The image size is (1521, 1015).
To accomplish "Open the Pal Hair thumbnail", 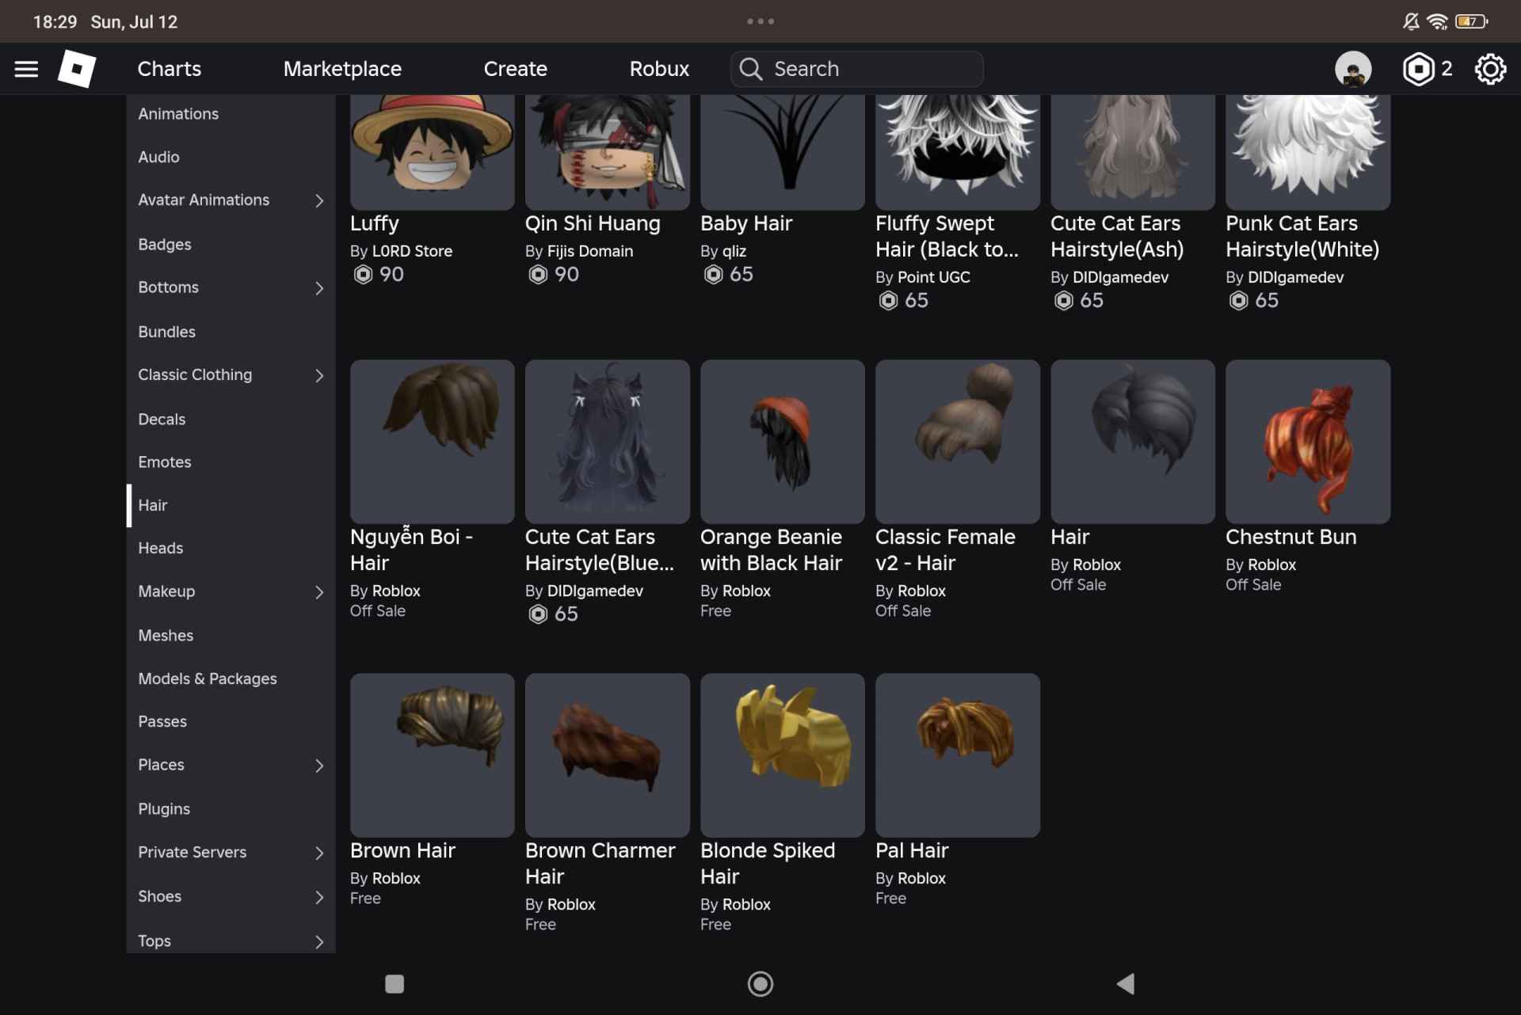I will click(x=957, y=755).
